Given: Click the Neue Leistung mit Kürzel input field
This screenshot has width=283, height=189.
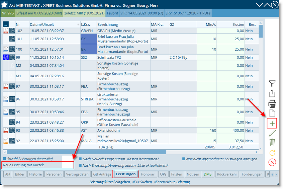Looking at the screenshot, I should (67, 165).
